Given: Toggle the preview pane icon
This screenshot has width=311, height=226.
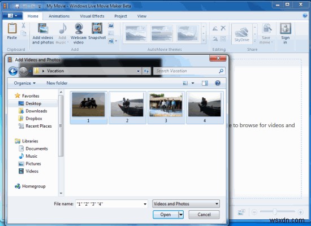Looking at the screenshot, I should pos(205,83).
